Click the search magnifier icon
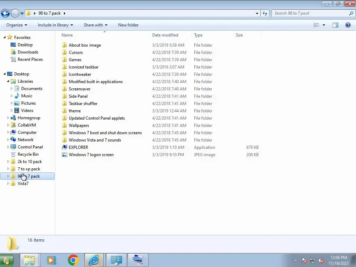Image resolution: width=356 pixels, height=267 pixels. (351, 13)
